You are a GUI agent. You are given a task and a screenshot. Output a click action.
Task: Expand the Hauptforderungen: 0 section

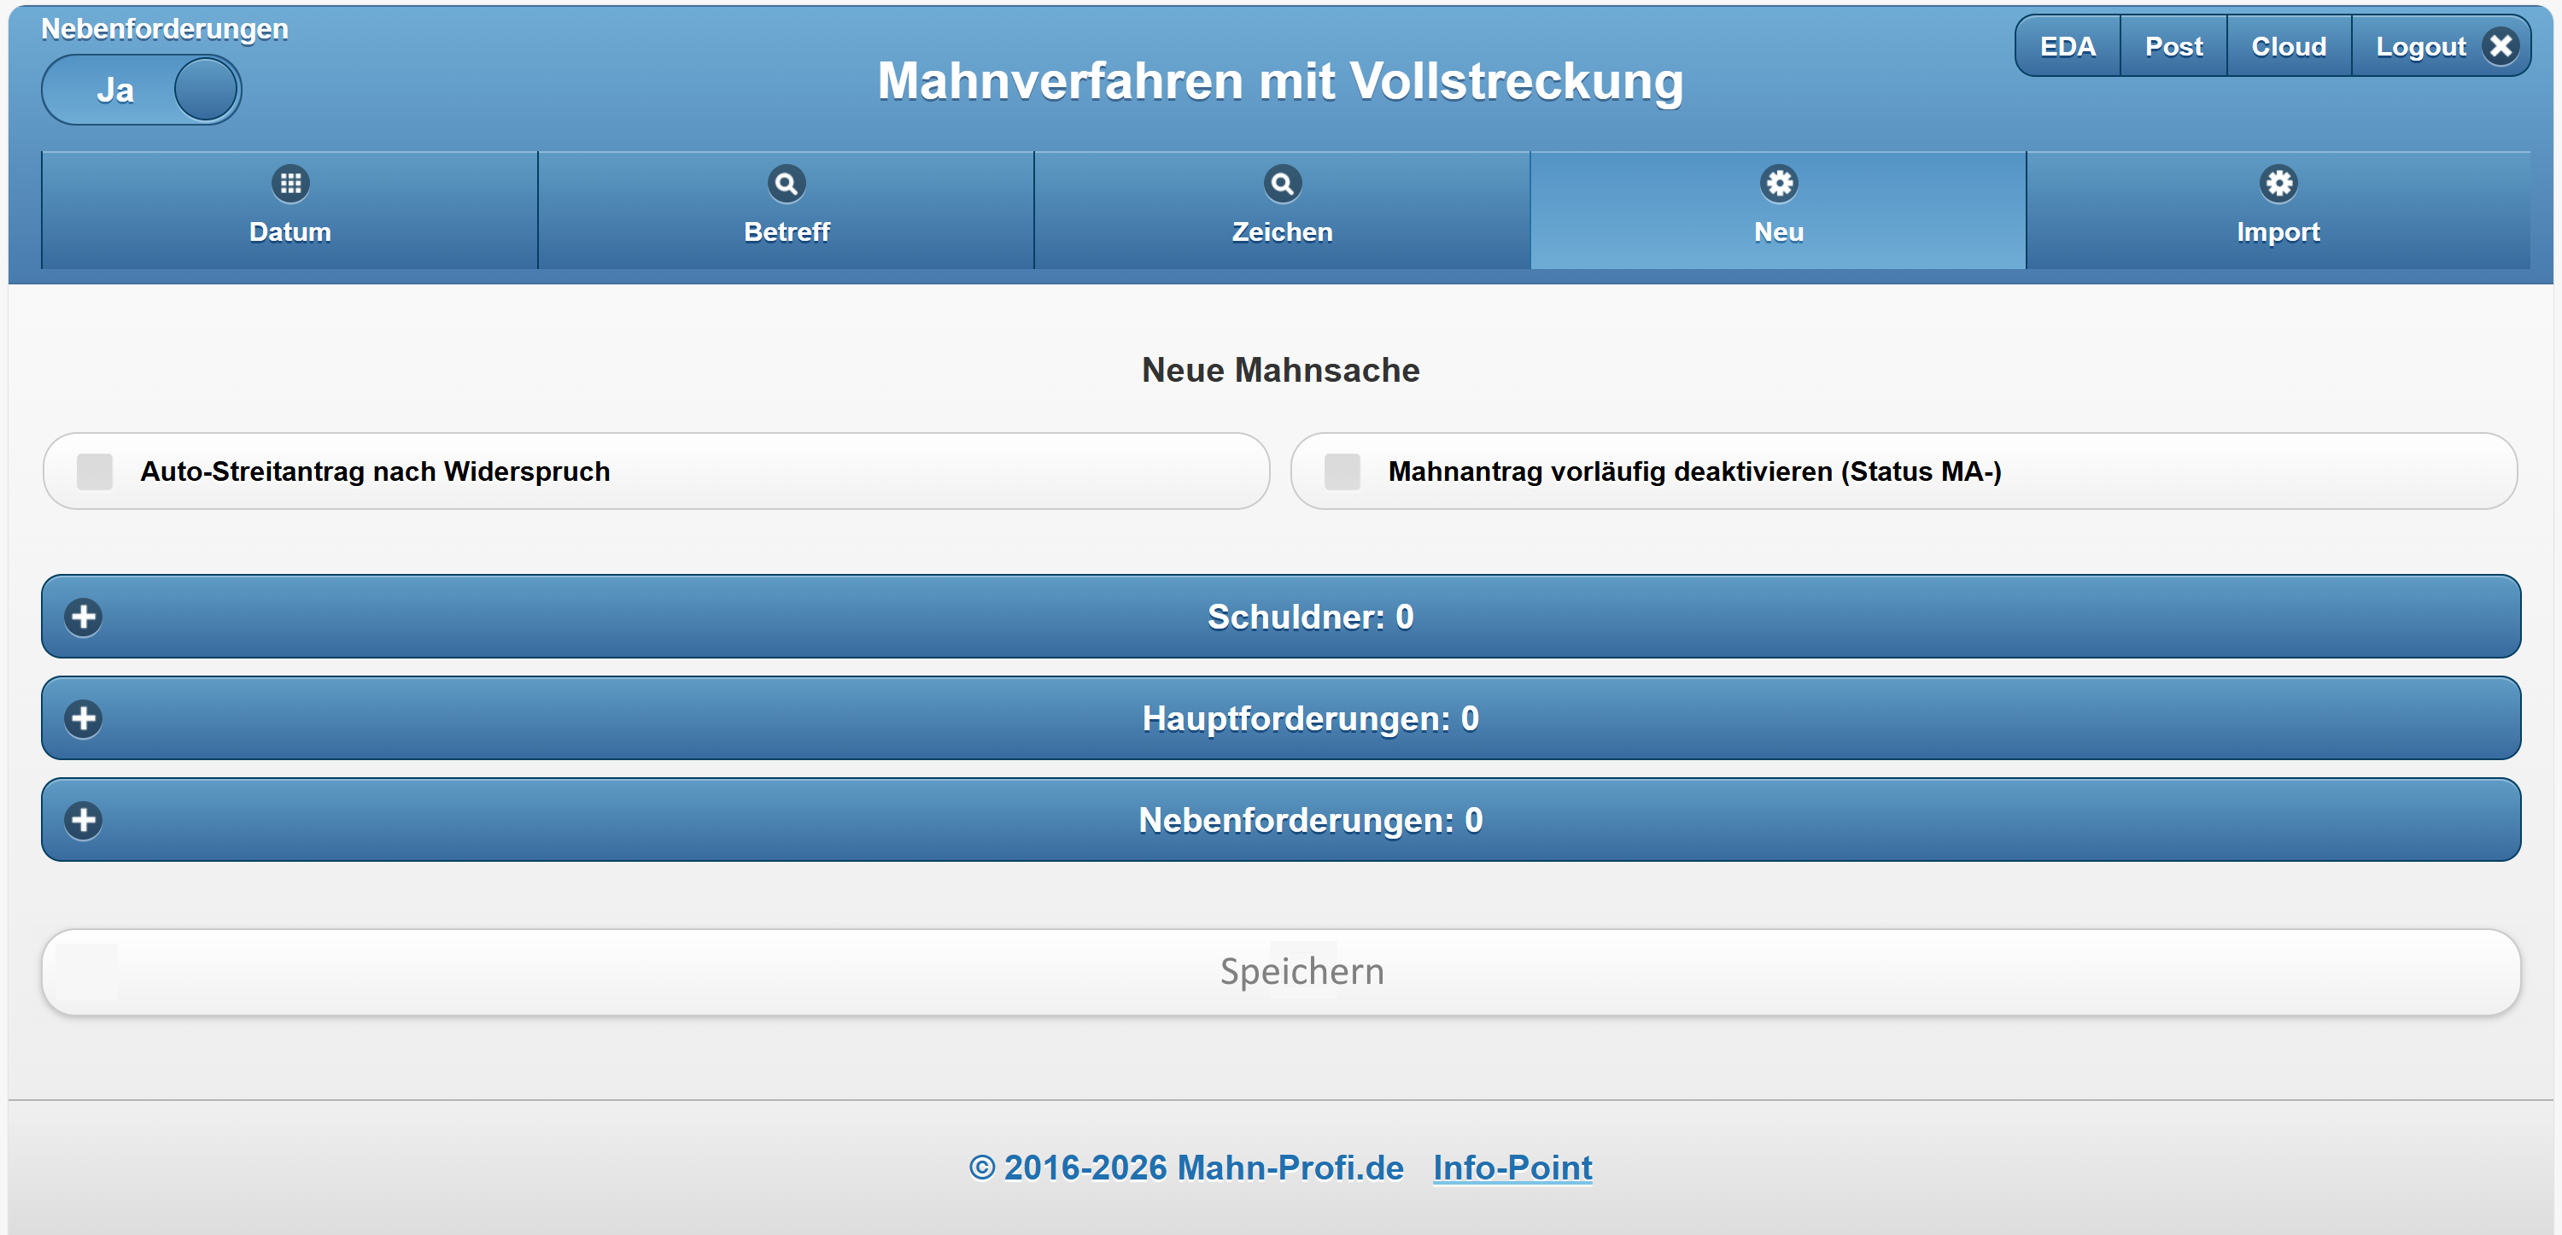click(1309, 718)
